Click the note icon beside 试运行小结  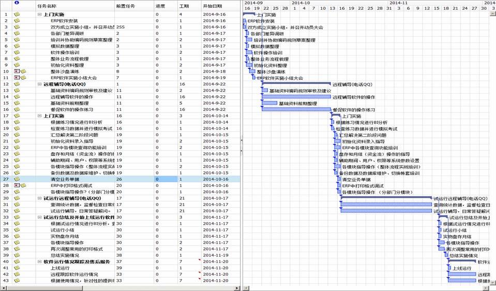[17, 230]
